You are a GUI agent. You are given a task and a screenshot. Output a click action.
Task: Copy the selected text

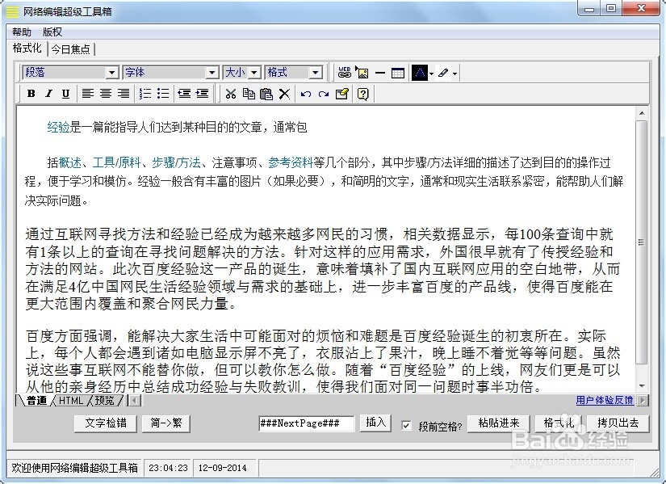[249, 94]
